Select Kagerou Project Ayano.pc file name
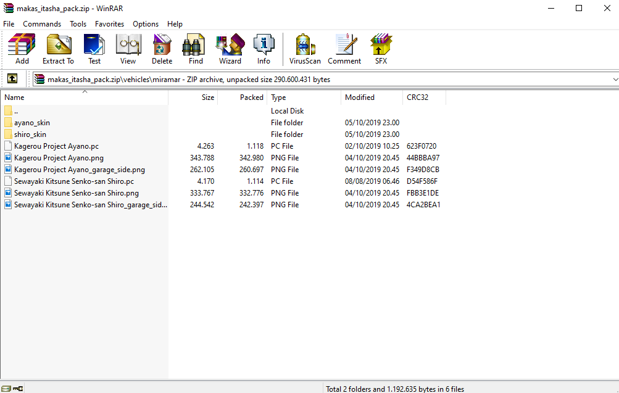The height and width of the screenshot is (393, 619). click(x=56, y=146)
